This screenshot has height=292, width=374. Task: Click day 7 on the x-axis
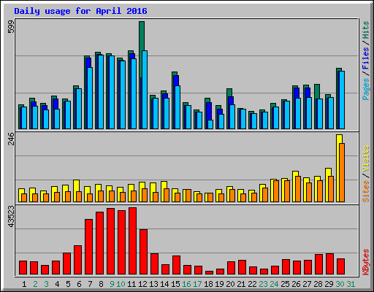pos(90,284)
